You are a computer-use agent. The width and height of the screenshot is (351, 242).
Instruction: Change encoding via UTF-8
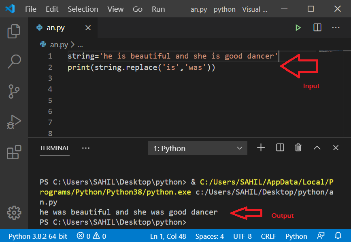[243, 236]
